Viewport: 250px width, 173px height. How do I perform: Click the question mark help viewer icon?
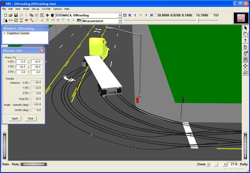click(246, 41)
